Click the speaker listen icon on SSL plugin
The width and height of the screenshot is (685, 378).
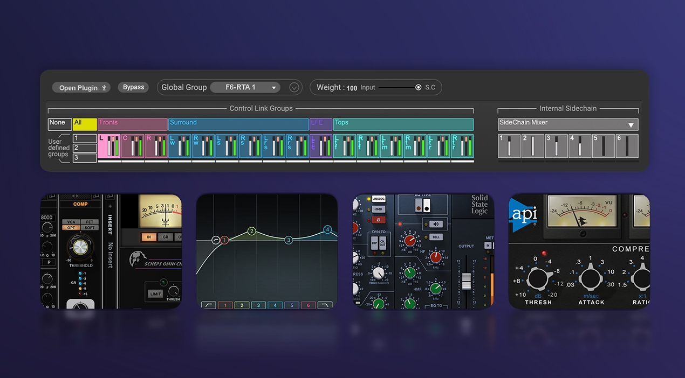437,224
